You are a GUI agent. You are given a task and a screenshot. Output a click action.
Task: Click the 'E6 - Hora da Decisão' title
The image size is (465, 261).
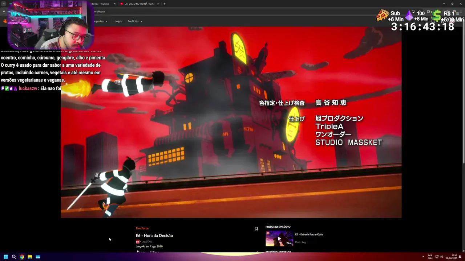[x=154, y=236]
